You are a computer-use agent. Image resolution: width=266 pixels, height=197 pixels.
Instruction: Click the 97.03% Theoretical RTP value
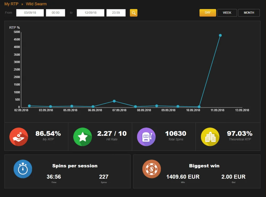click(240, 134)
